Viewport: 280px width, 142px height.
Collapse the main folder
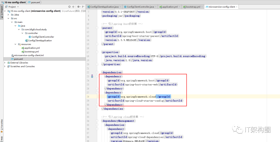(12, 22)
